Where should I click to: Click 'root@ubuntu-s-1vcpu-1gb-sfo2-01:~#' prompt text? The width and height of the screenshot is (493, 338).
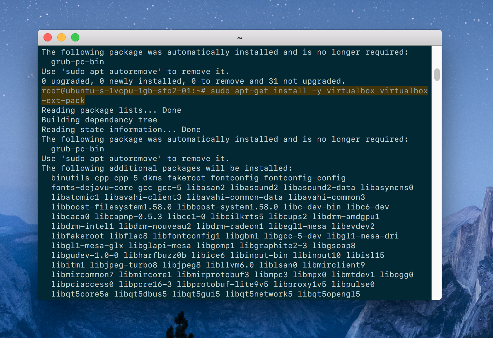tap(124, 91)
